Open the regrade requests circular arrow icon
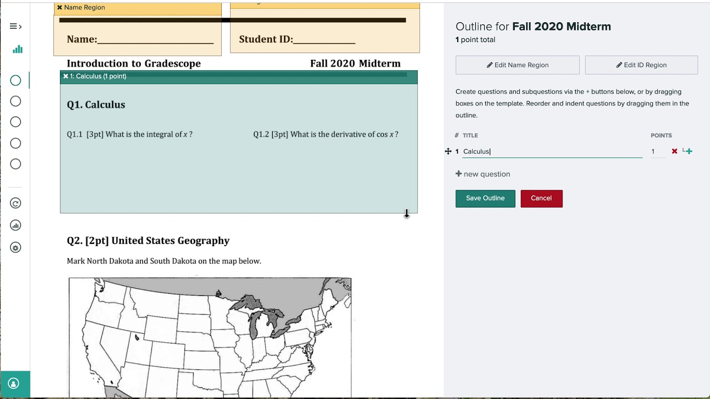The image size is (710, 399). point(16,203)
